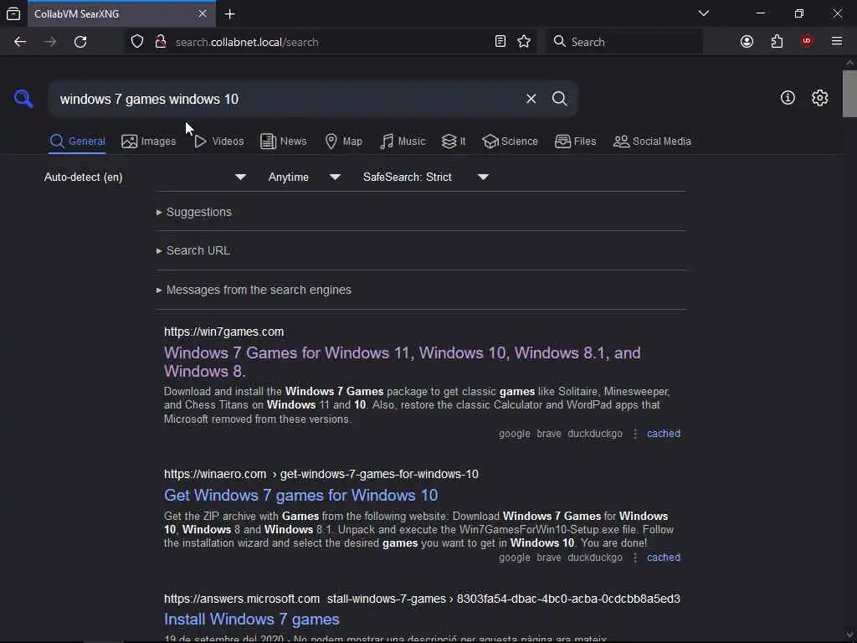
Task: Reload the current page
Action: click(80, 42)
